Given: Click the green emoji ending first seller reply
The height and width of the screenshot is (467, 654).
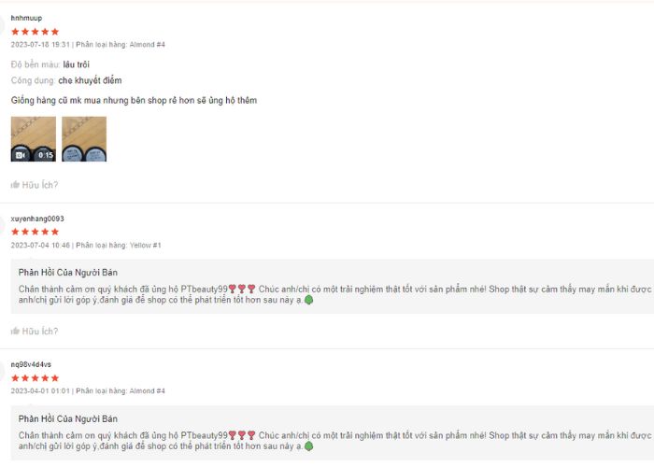Looking at the screenshot, I should pos(308,300).
